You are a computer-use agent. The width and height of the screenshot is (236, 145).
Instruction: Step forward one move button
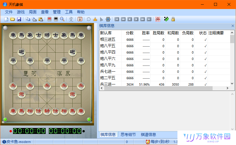tap(136, 19)
